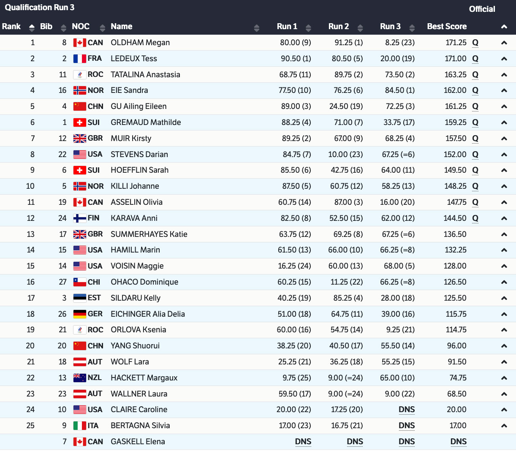Sort by Run 3 score arrows
The image size is (516, 451).
click(x=412, y=28)
